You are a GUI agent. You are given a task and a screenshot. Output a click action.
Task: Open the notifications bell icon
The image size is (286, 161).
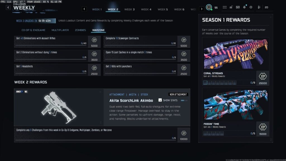[x=244, y=8]
